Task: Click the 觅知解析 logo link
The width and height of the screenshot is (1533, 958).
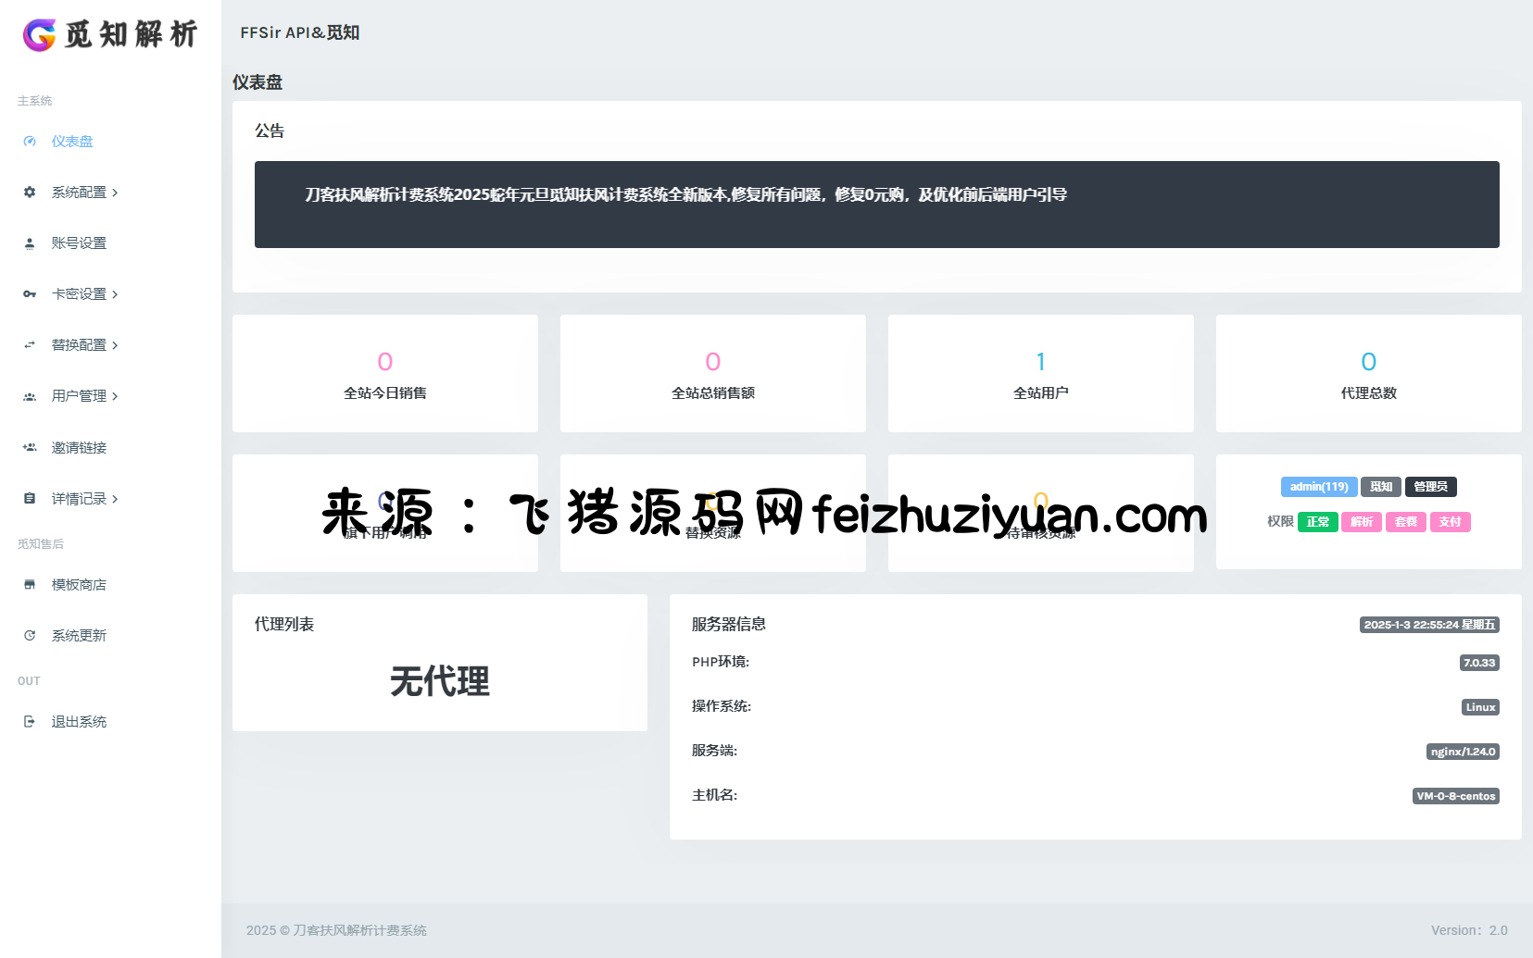Action: pyautogui.click(x=110, y=34)
